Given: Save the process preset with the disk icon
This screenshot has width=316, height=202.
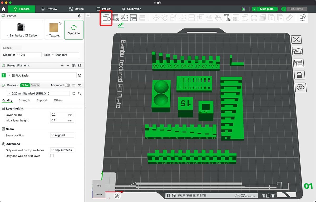Looking at the screenshot, I should [x=74, y=94].
